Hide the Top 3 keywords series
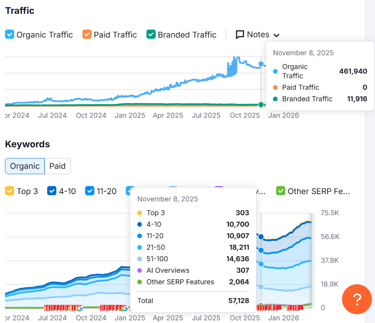Viewport: 375px width, 323px height. tap(10, 191)
